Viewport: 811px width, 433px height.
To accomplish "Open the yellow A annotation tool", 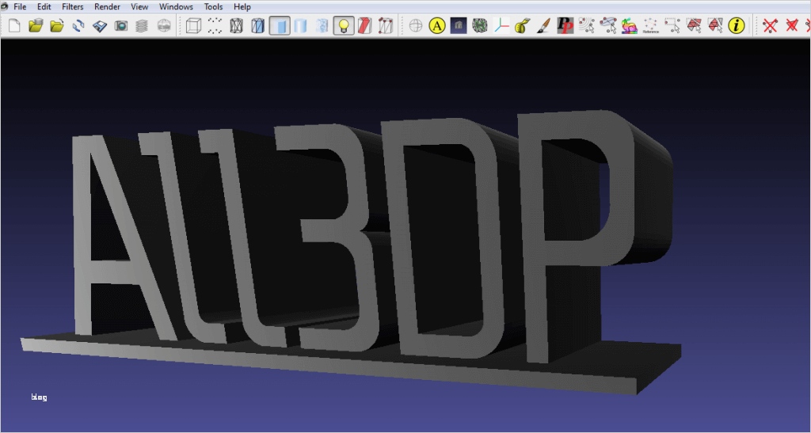I will (x=437, y=25).
